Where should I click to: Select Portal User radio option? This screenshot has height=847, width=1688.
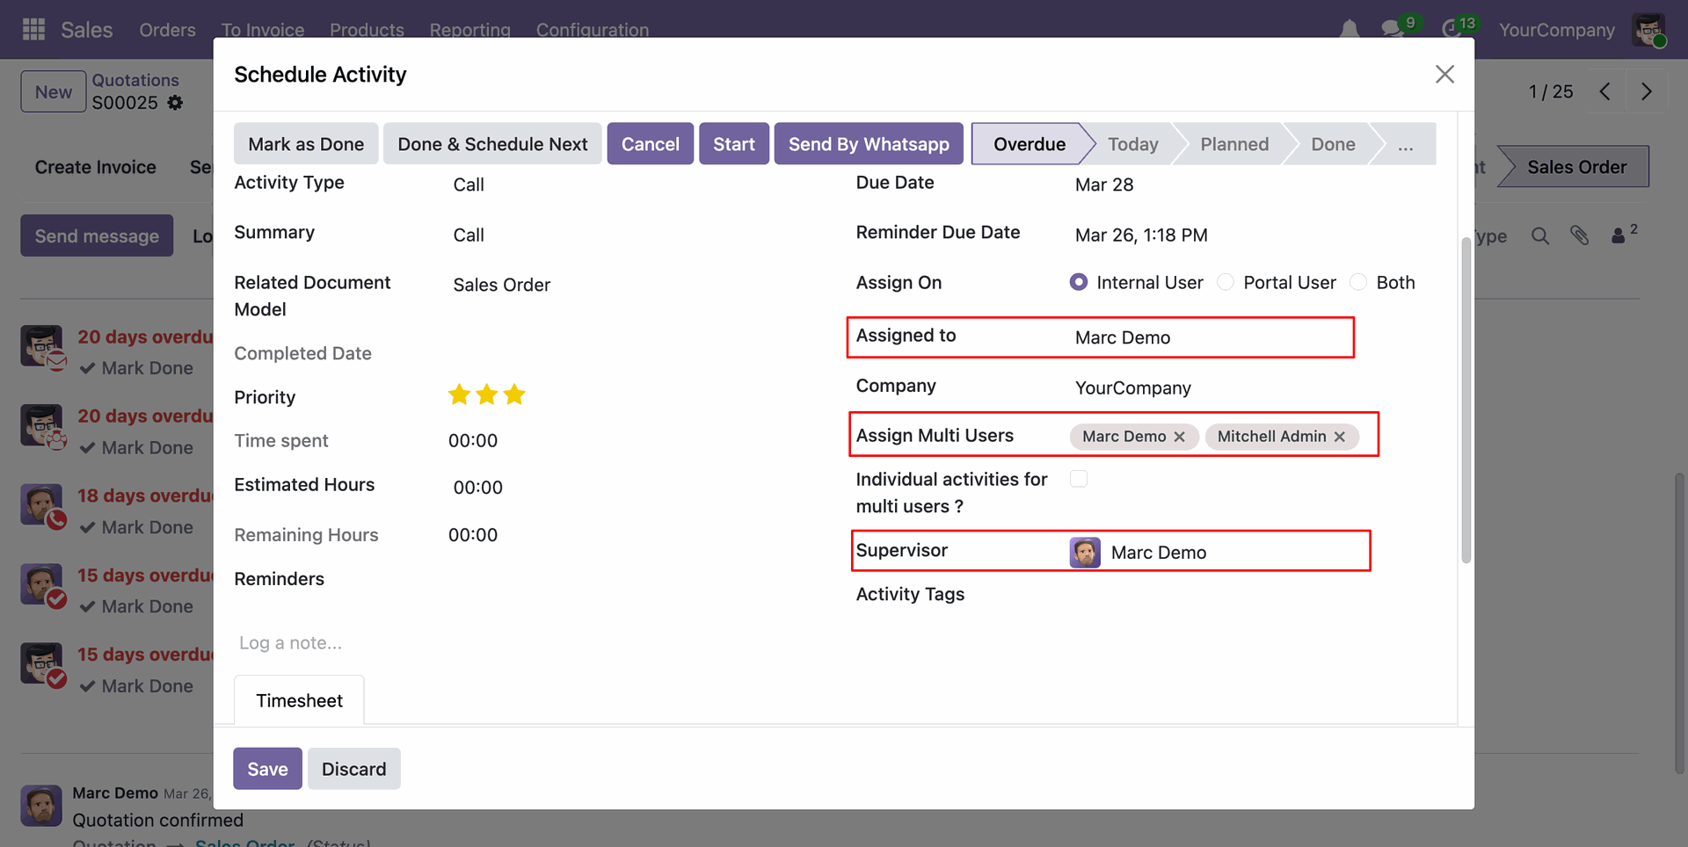coord(1226,282)
